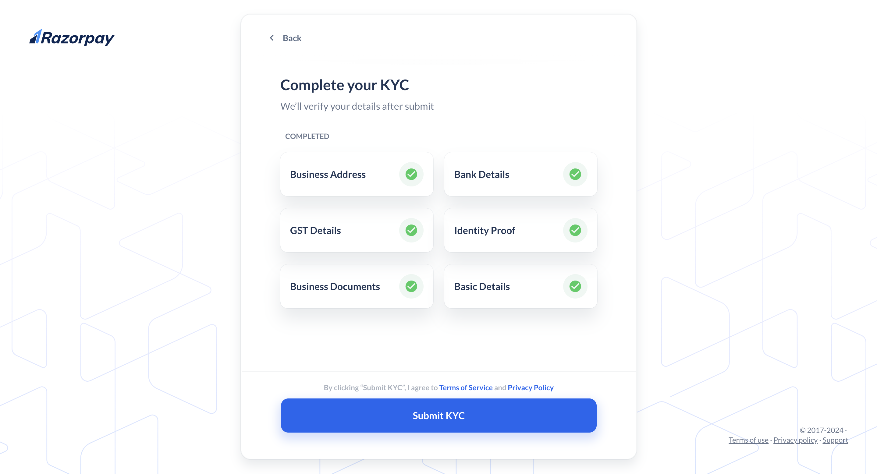
Task: Click the back arrow navigation icon
Action: 272,37
